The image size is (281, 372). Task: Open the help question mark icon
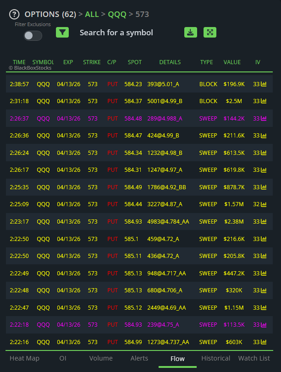click(14, 14)
